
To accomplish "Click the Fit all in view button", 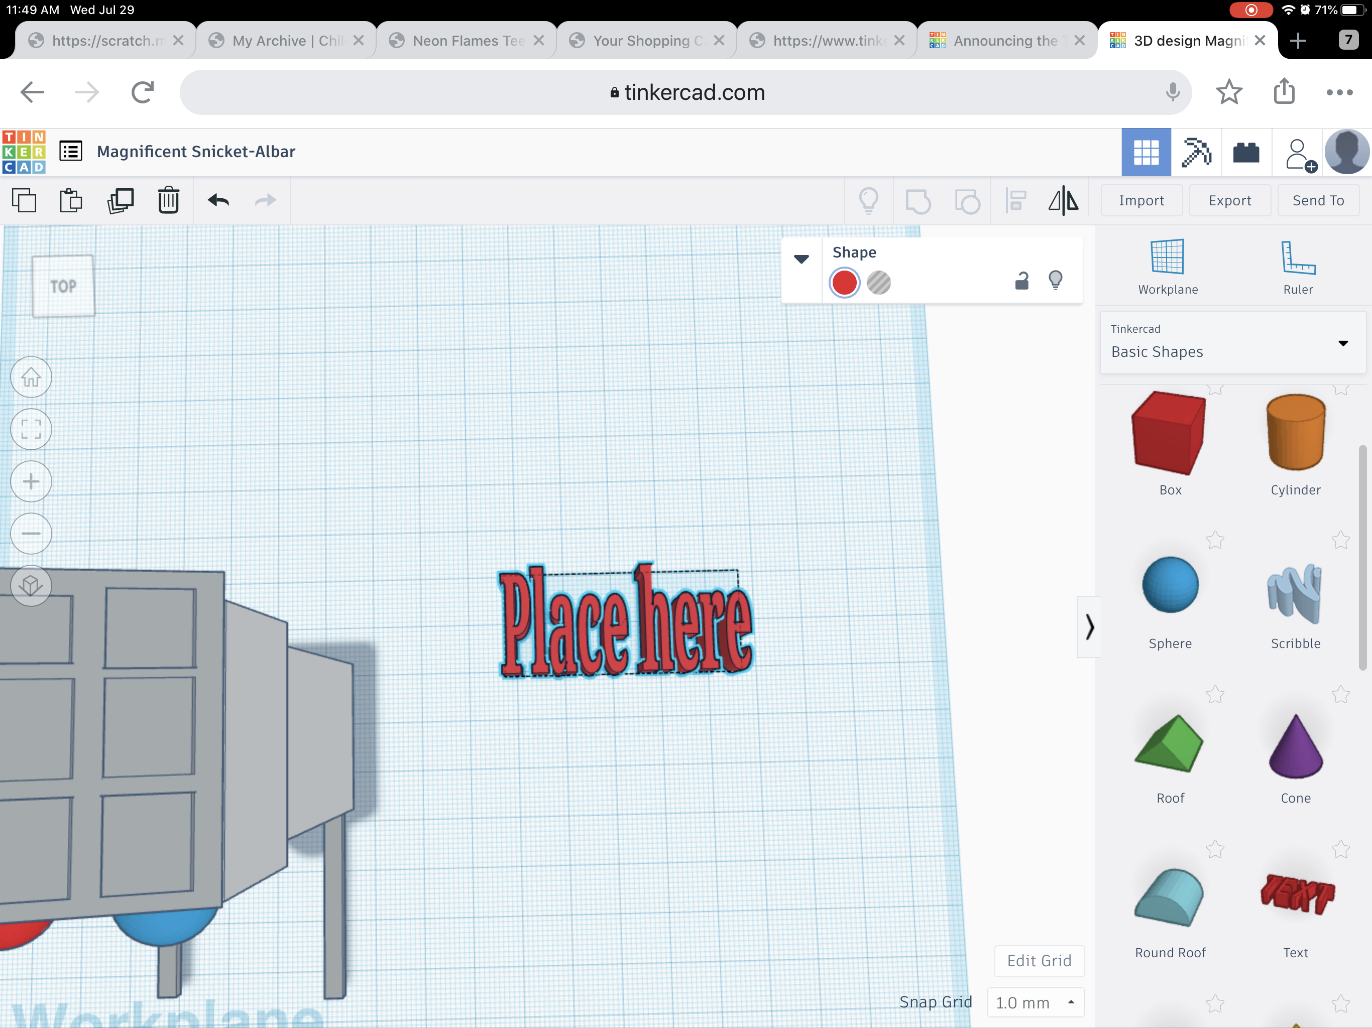I will coord(31,429).
